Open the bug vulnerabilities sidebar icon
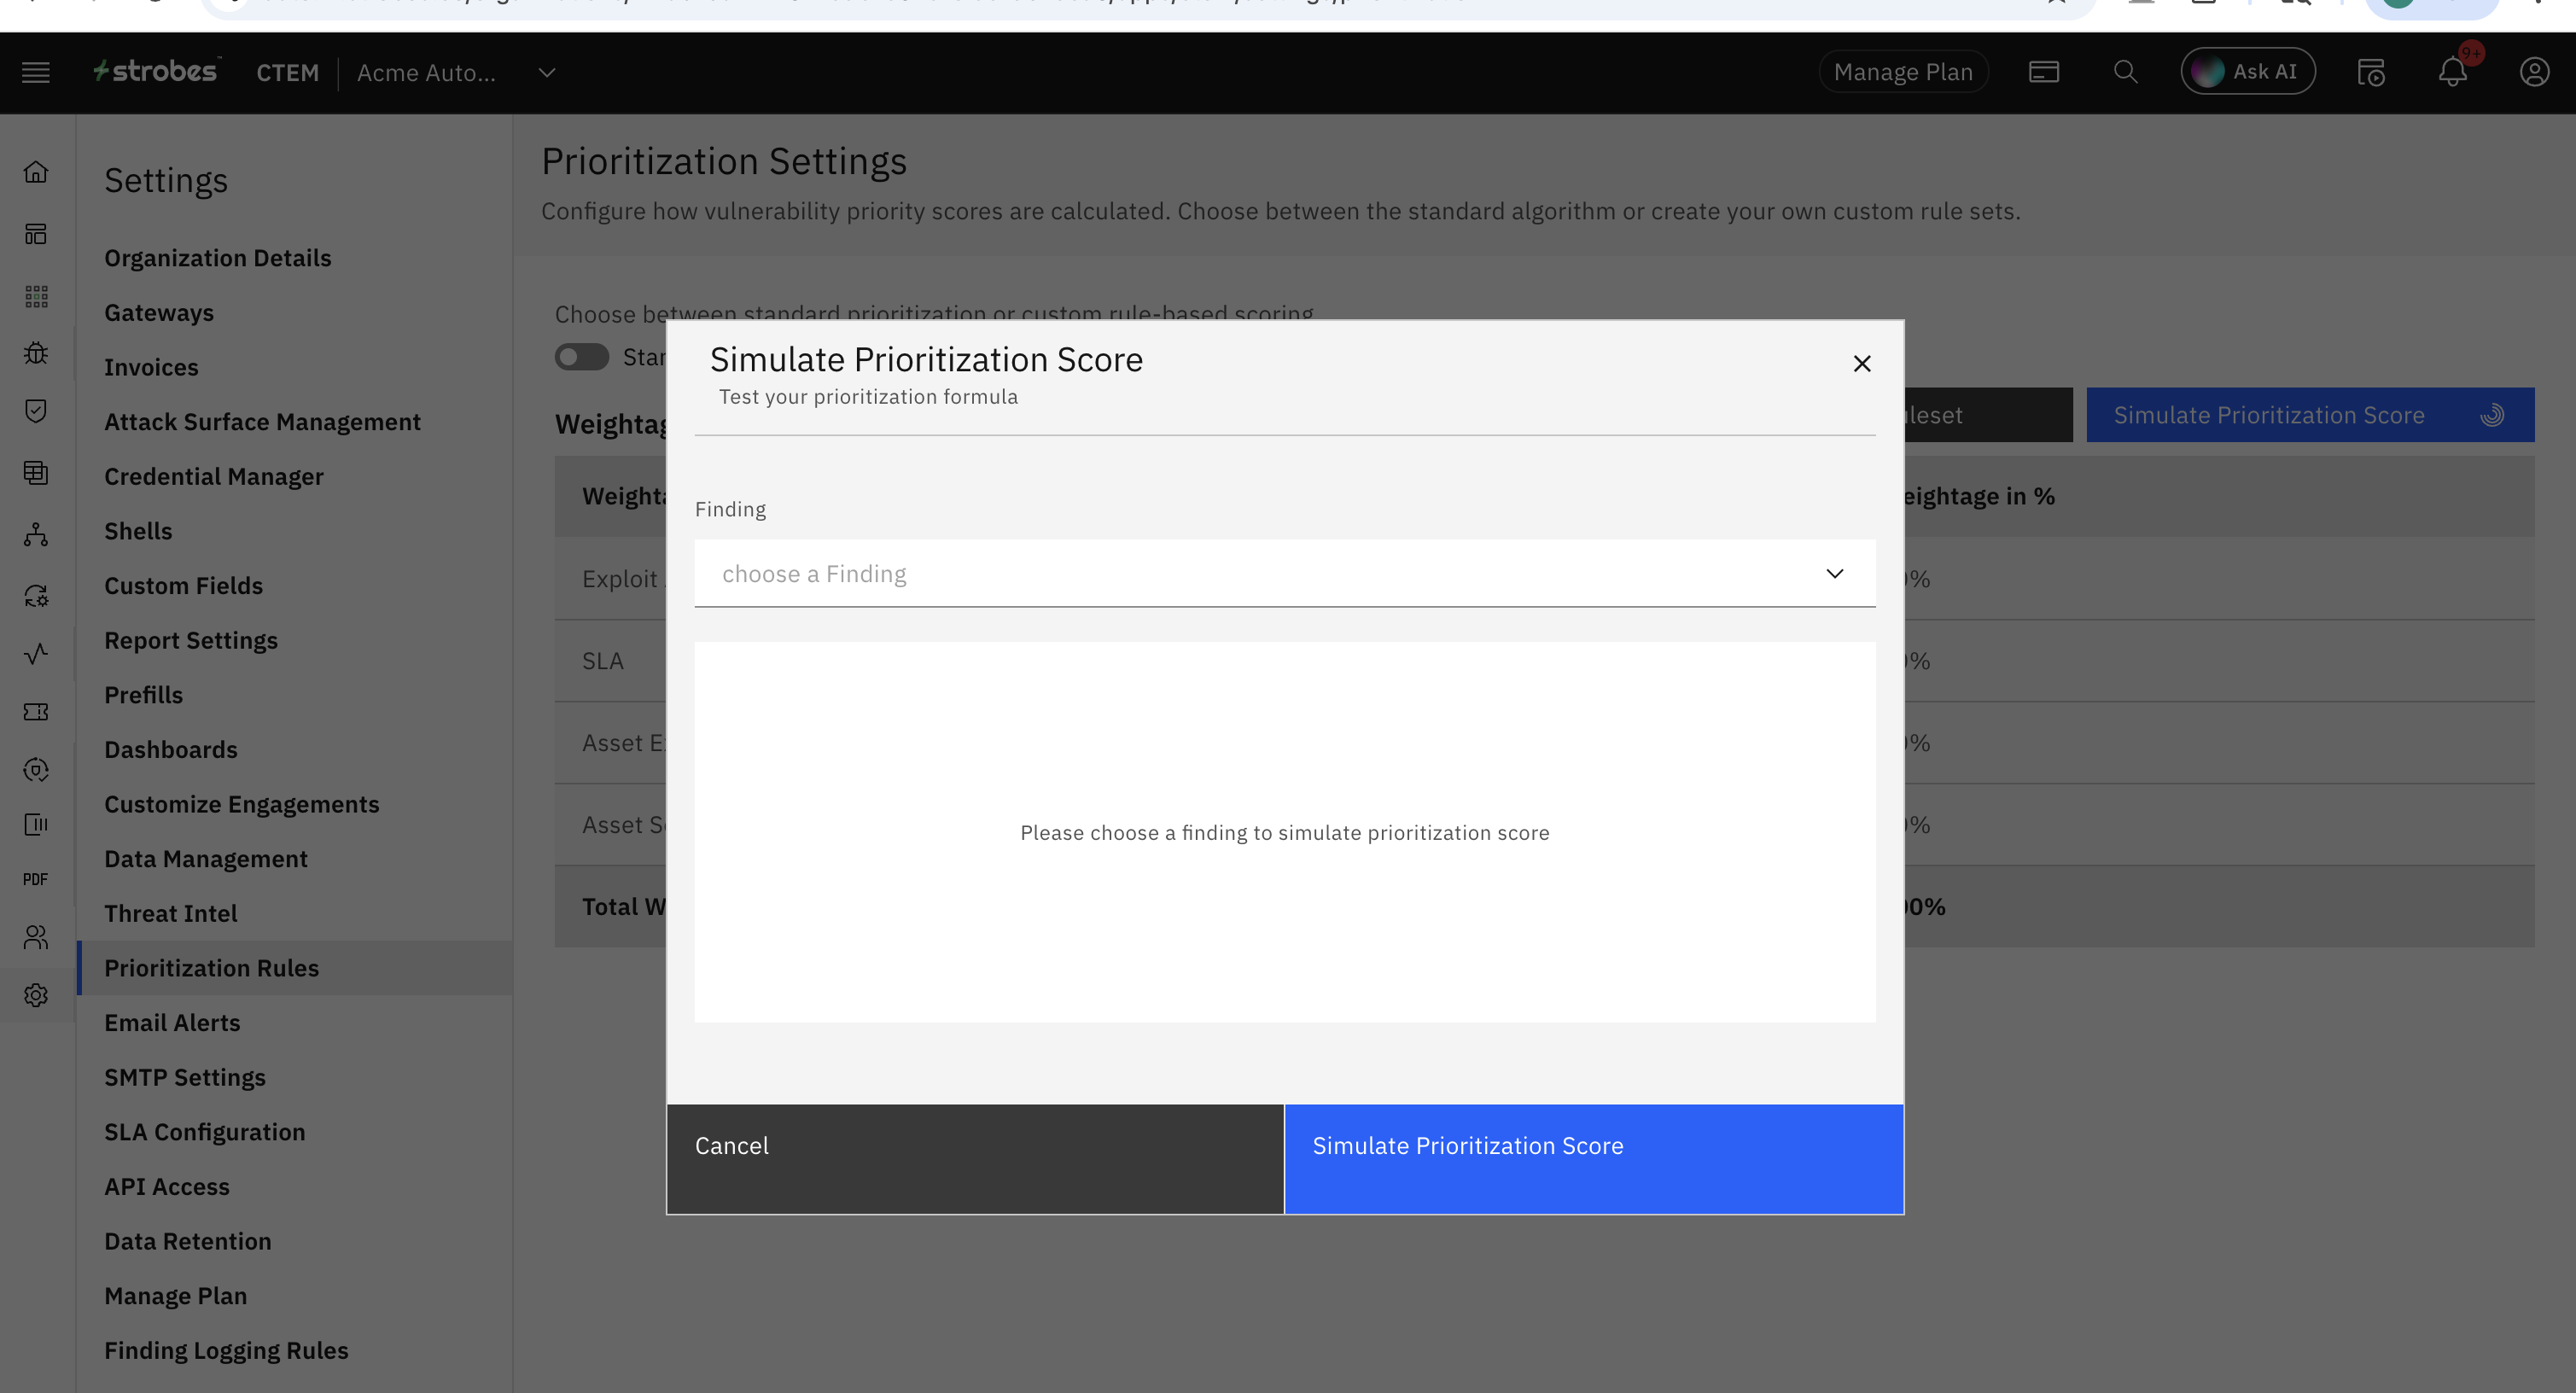Viewport: 2576px width, 1393px height. click(x=36, y=353)
